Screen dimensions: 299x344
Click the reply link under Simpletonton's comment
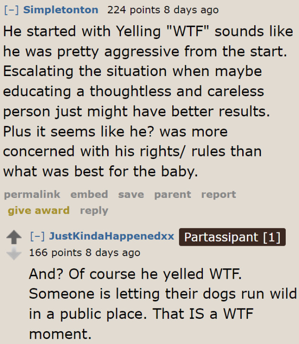point(94,210)
